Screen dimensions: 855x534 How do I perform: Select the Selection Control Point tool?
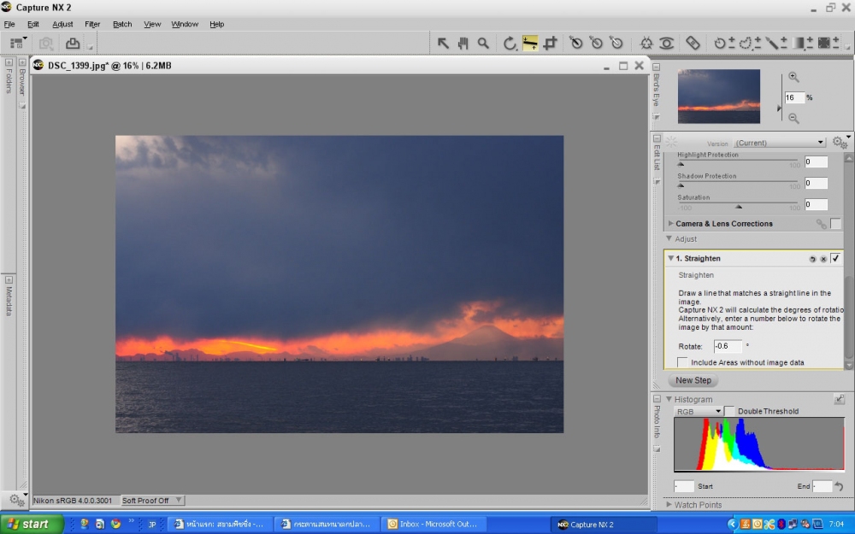pyautogui.click(x=720, y=43)
